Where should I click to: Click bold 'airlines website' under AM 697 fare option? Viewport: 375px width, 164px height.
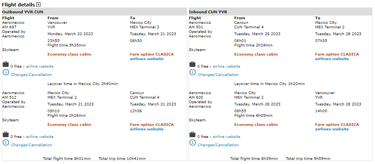click(147, 59)
